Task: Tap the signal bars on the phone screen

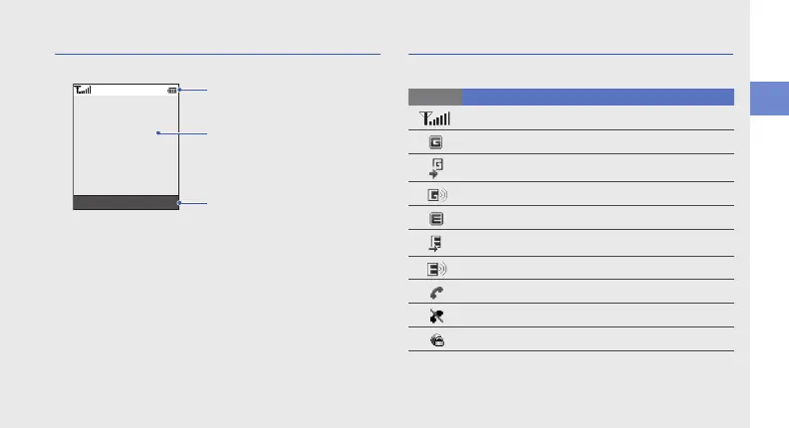Action: click(83, 90)
